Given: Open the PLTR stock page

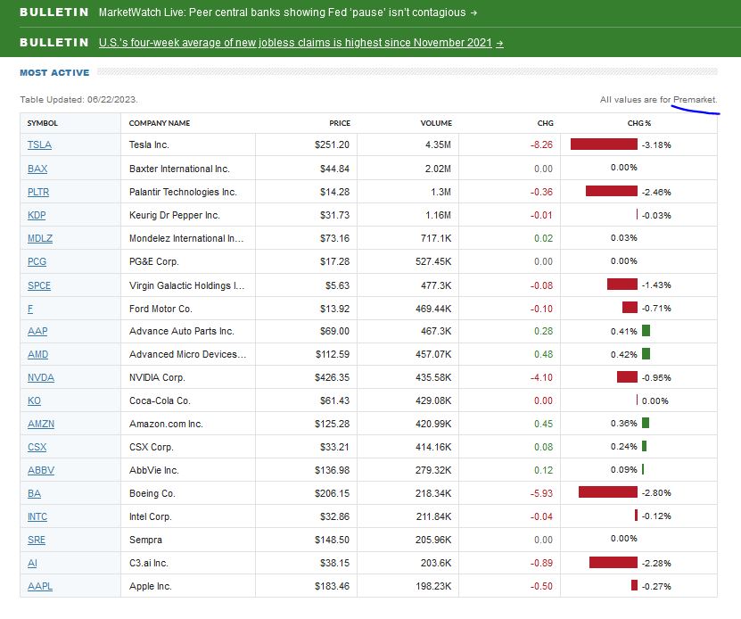Looking at the screenshot, I should [39, 191].
